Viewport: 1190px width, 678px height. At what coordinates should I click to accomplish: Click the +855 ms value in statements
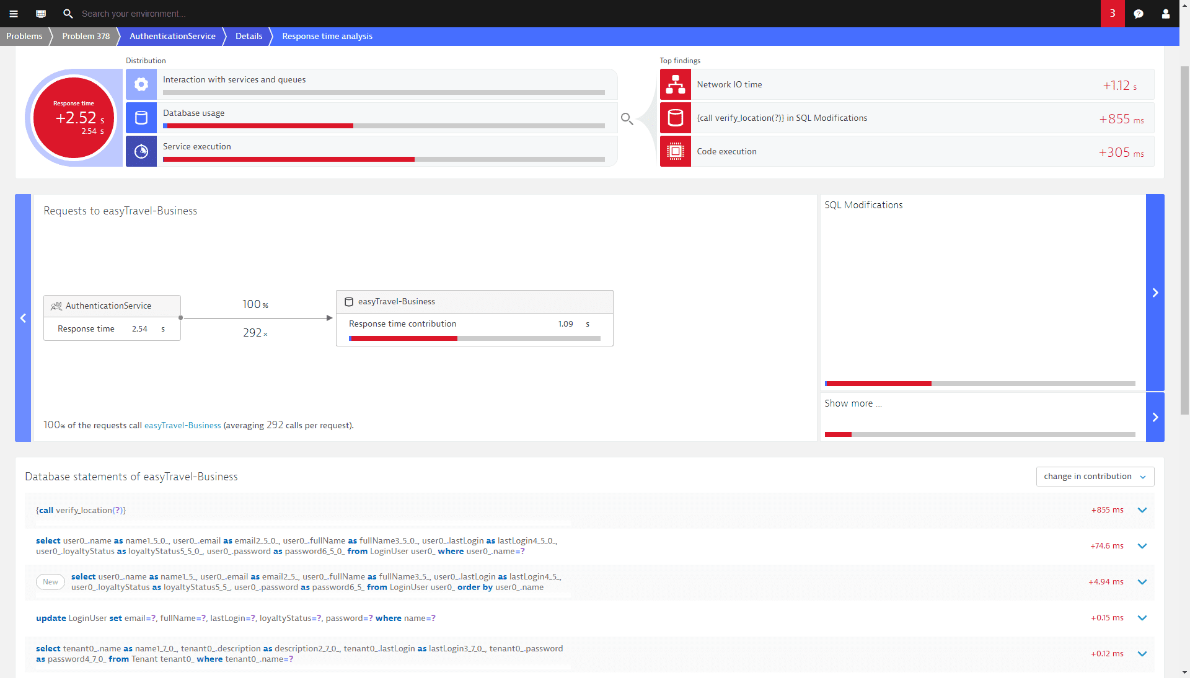click(x=1107, y=510)
